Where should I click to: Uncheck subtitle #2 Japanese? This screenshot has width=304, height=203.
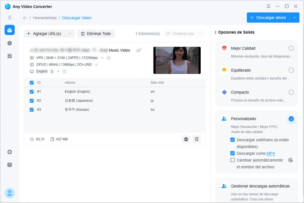click(x=32, y=101)
